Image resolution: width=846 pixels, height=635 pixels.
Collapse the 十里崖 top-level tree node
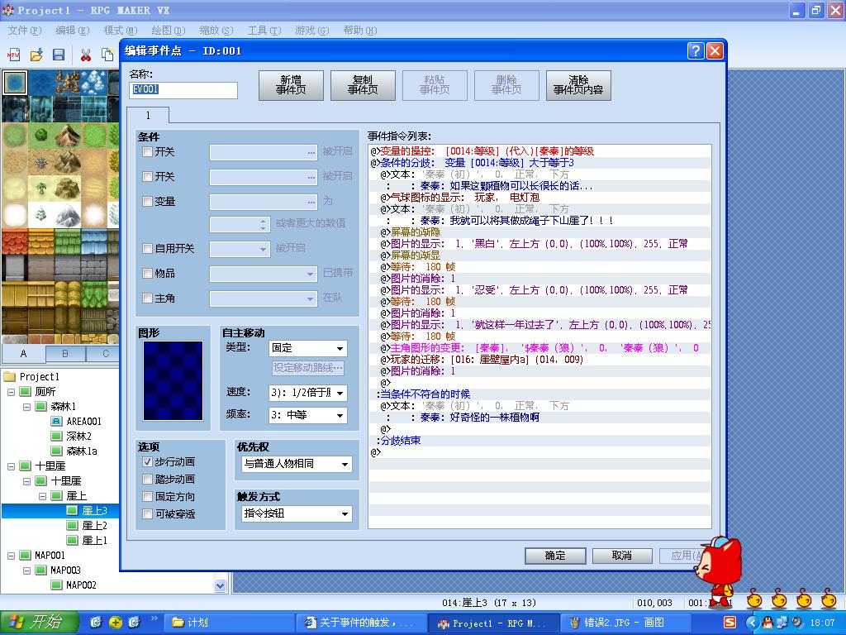11,466
